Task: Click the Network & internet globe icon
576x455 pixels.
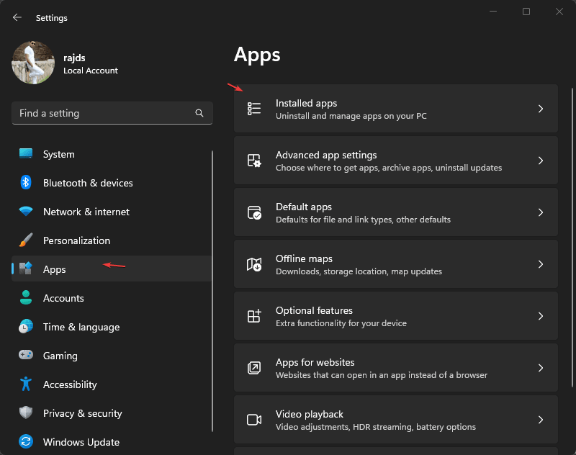Action: (27, 212)
